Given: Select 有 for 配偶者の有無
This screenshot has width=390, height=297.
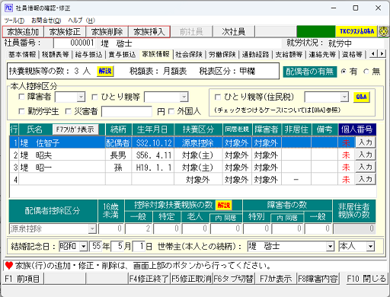Looking at the screenshot, I should tap(344, 72).
